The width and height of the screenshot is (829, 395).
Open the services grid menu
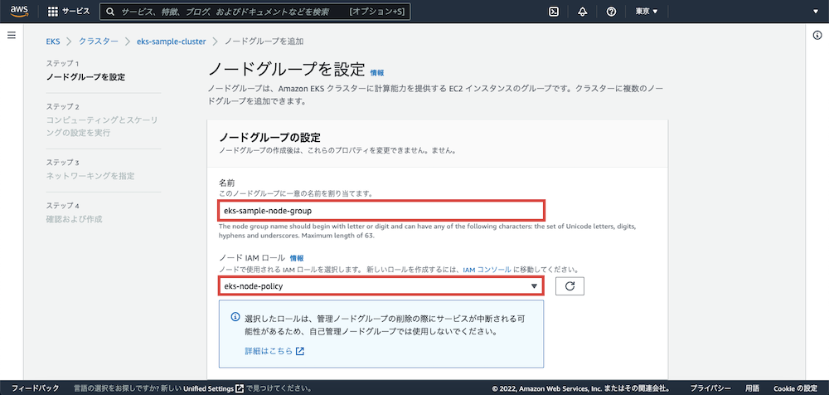[x=53, y=12]
